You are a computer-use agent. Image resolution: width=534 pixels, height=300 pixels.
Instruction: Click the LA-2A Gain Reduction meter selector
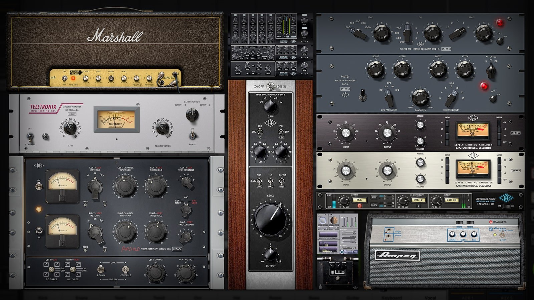(192, 114)
